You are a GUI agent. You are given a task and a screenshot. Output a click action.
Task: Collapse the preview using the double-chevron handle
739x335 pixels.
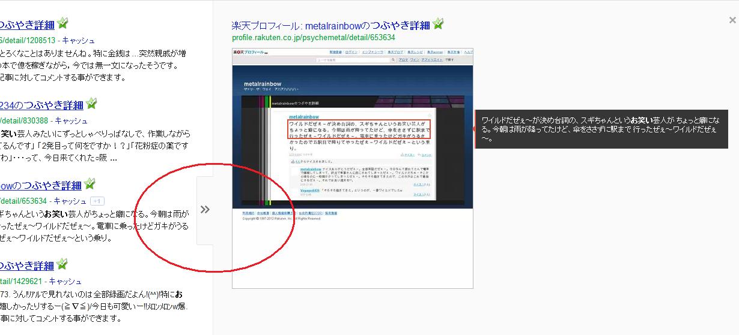pos(205,209)
